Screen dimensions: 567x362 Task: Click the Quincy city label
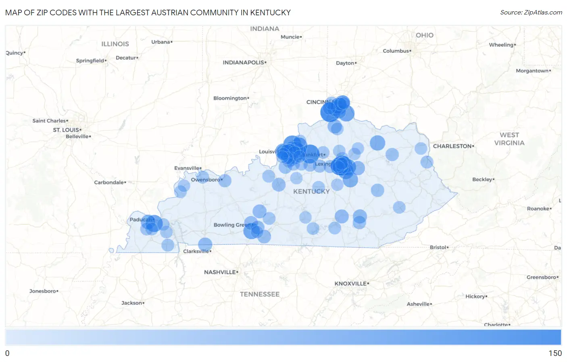click(x=15, y=53)
